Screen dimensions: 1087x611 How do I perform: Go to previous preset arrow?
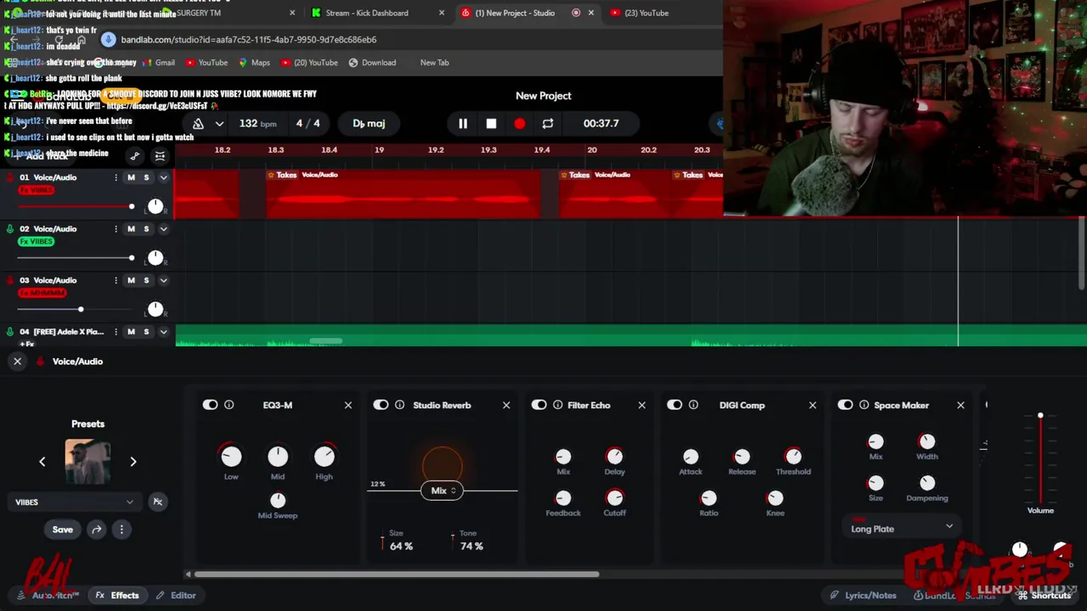[42, 462]
